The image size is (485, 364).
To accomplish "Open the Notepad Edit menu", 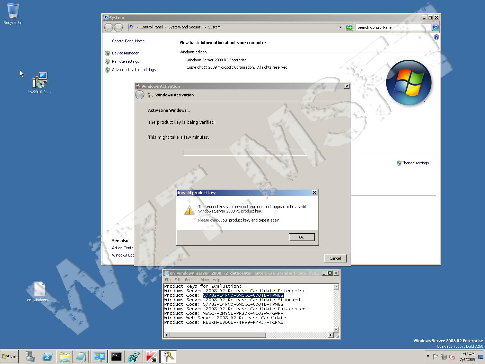I will pyautogui.click(x=178, y=280).
